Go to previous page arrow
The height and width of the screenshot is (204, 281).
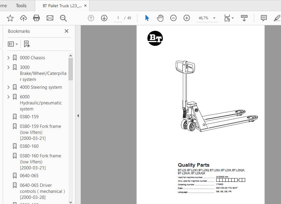coord(91,18)
